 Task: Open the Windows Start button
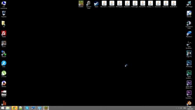(2, 108)
